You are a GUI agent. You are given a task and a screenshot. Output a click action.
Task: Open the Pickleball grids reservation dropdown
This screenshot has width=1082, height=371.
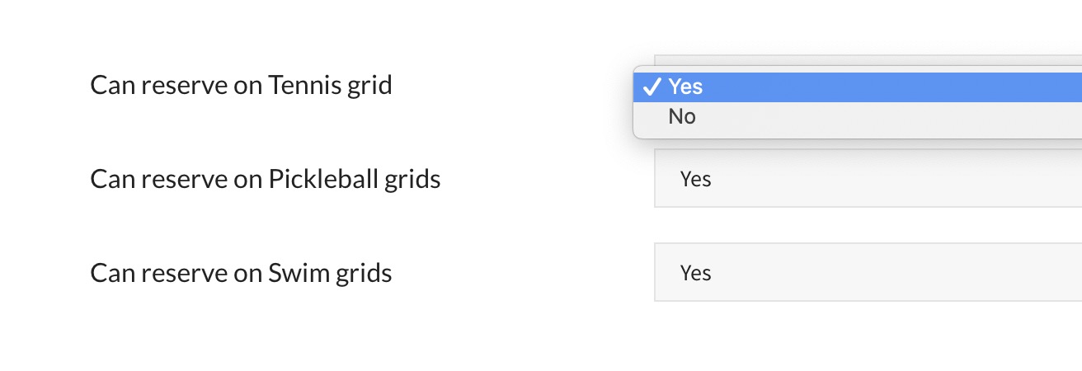[x=868, y=179]
